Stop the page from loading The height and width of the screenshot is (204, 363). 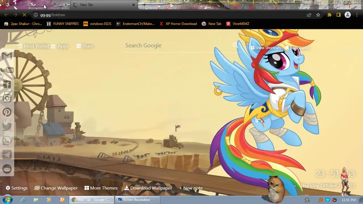coord(24,15)
